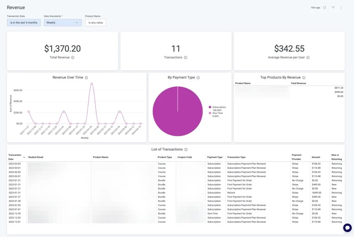Click the highest peak on revenue chart
Screen dimensions: 354x237
click(92, 83)
